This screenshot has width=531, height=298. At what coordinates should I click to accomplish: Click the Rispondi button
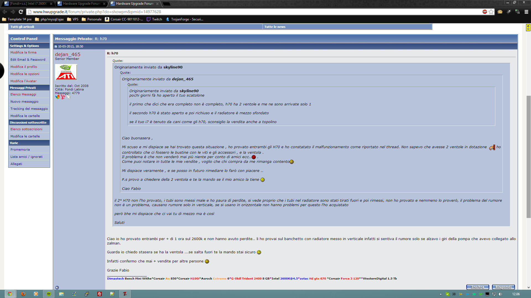[x=503, y=287]
